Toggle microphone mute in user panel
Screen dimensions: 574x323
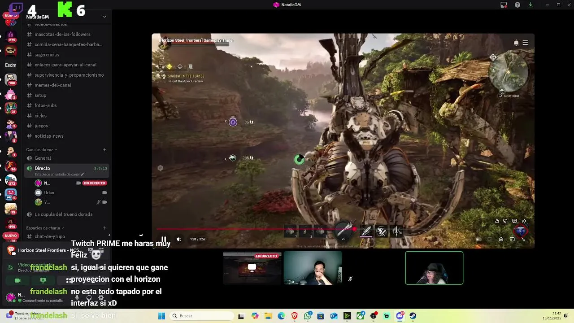coord(78,297)
